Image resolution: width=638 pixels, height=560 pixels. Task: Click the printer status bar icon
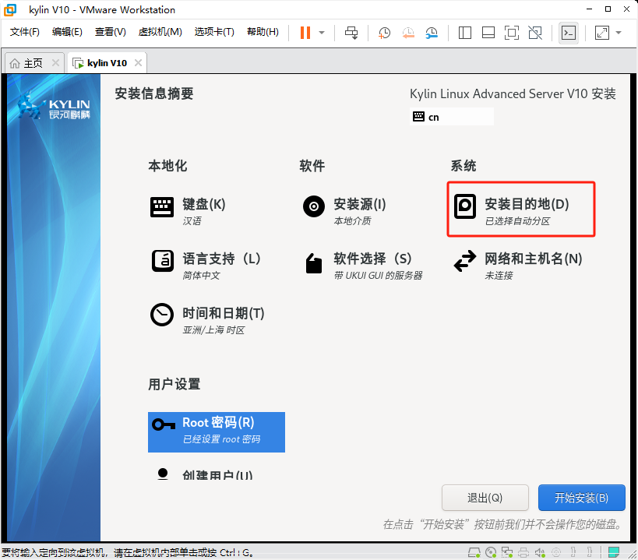523,552
